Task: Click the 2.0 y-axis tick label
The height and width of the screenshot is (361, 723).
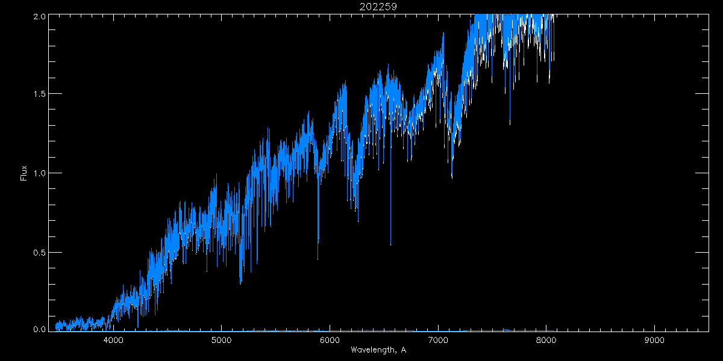Action: click(39, 17)
